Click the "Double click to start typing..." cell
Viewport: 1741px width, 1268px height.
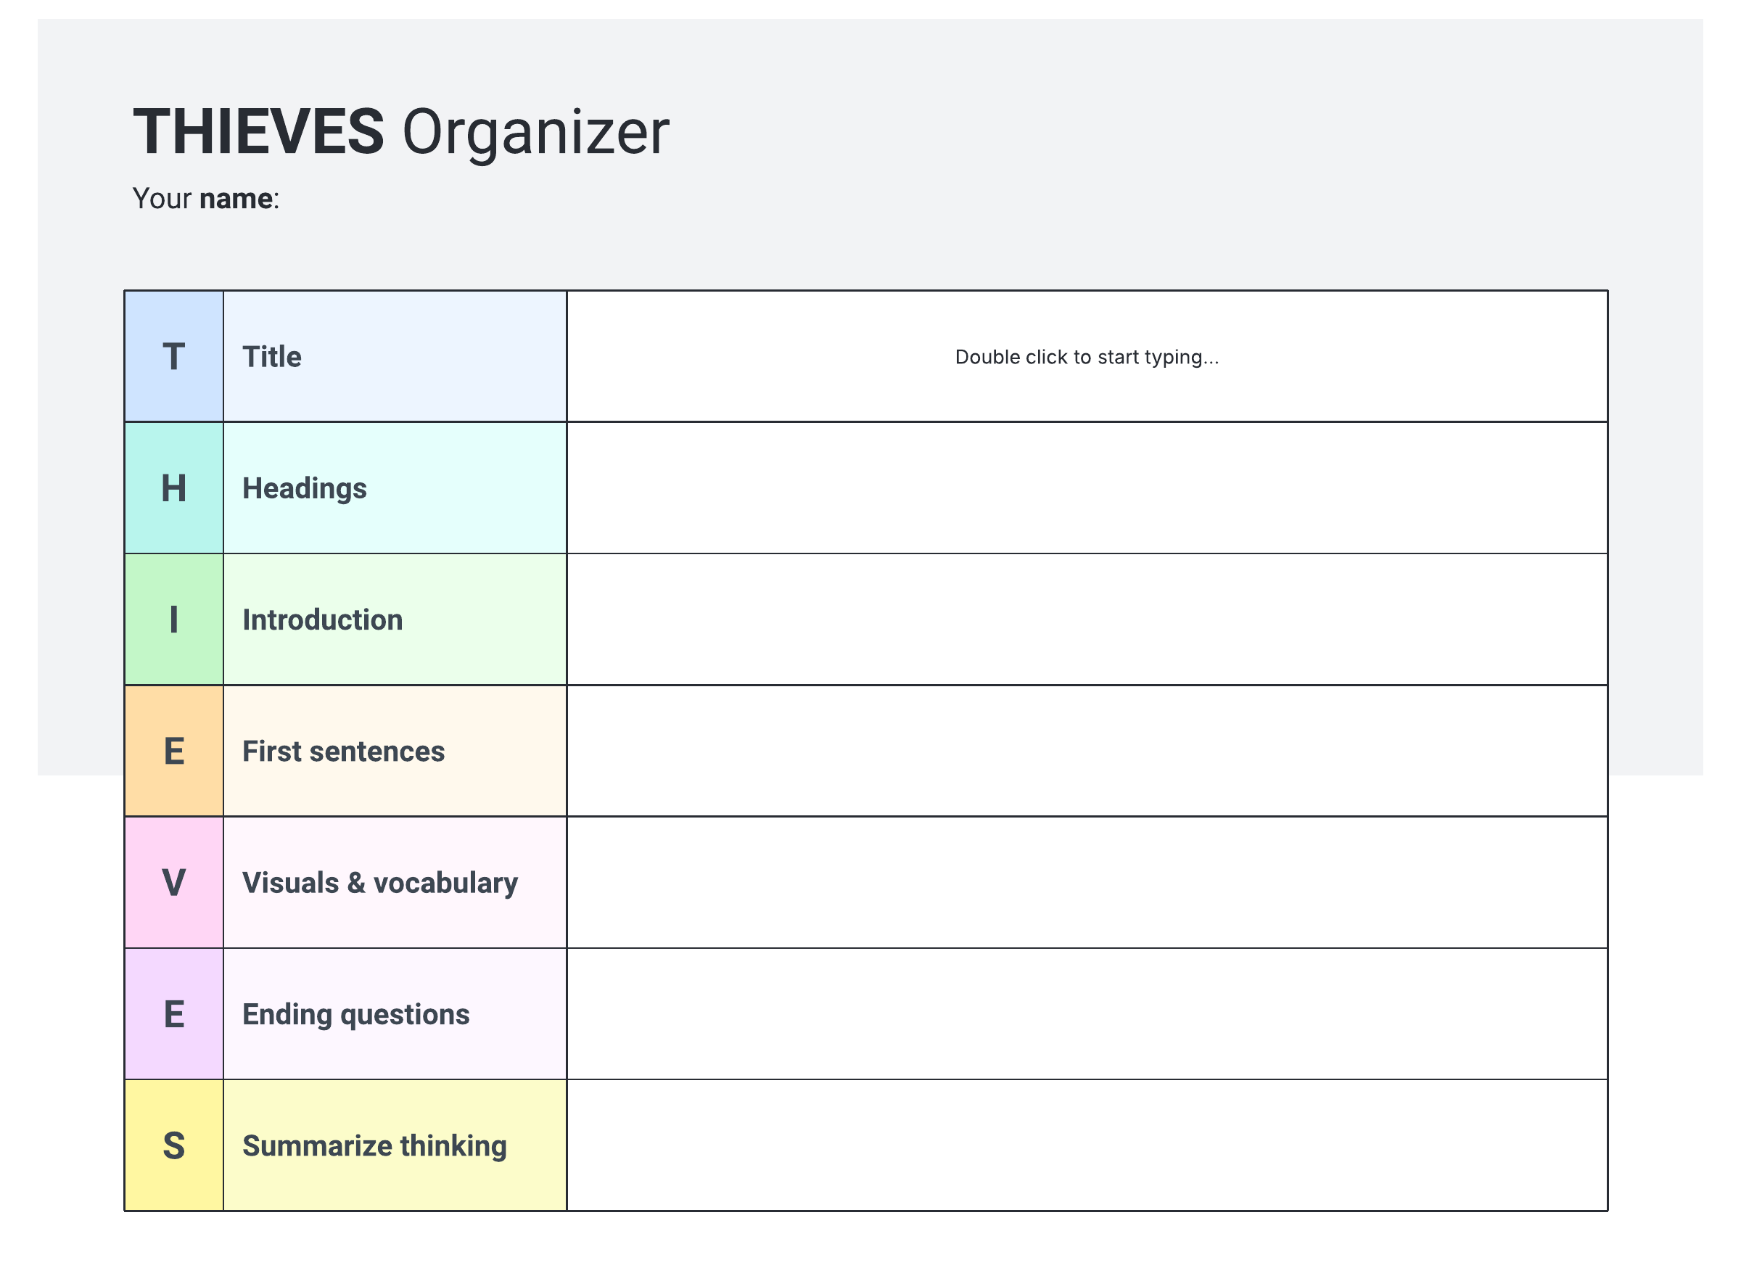tap(1086, 357)
